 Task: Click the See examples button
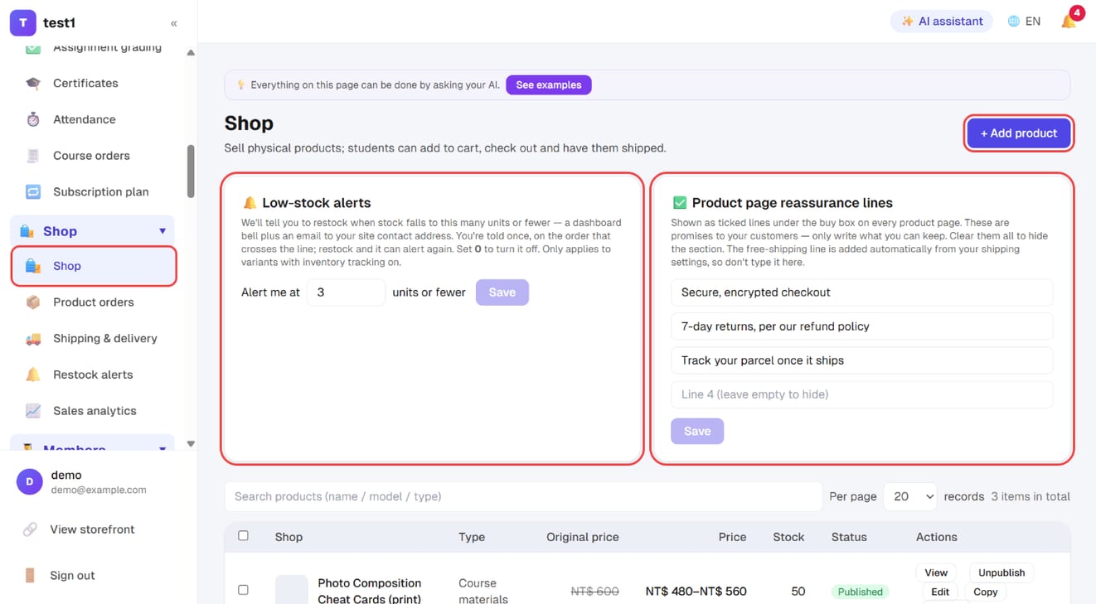(x=549, y=85)
